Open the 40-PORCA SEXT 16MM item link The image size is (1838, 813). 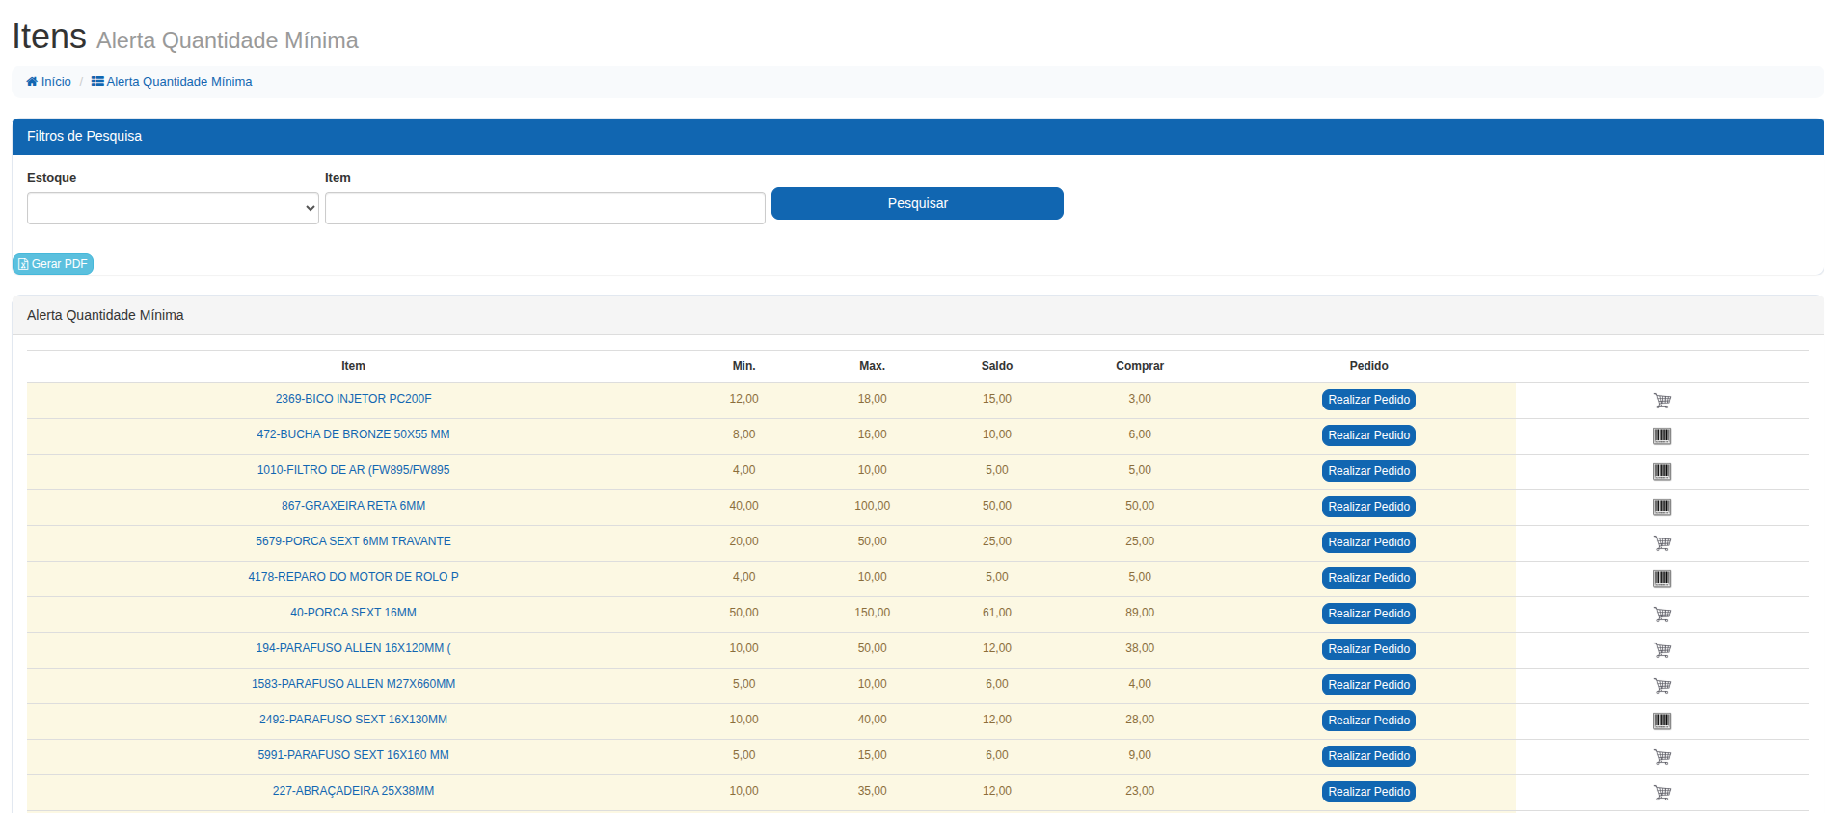point(353,613)
